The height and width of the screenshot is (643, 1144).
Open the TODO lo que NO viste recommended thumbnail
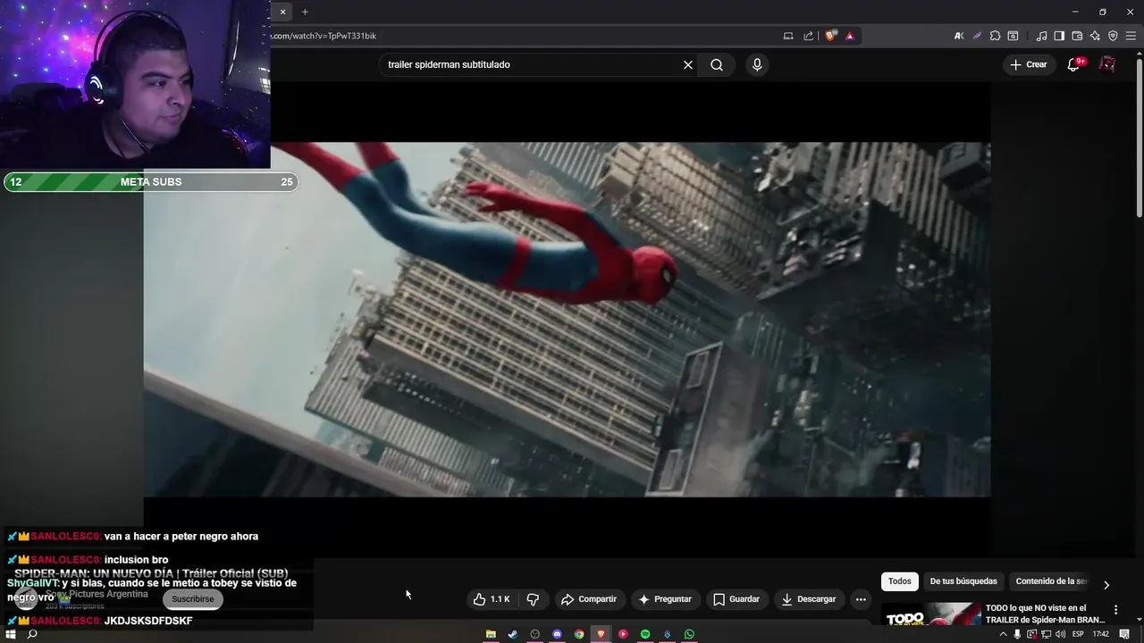930,614
